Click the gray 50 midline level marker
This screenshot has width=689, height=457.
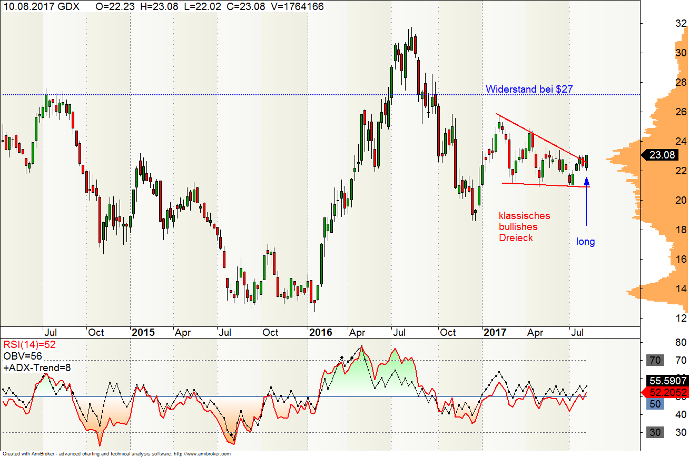click(x=656, y=404)
